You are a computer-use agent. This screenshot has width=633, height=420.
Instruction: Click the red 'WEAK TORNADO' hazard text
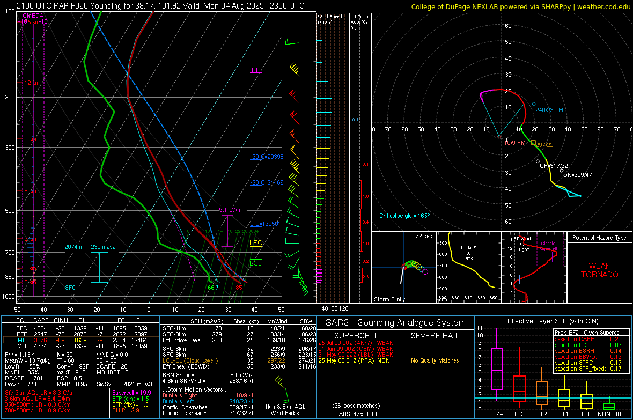point(600,270)
